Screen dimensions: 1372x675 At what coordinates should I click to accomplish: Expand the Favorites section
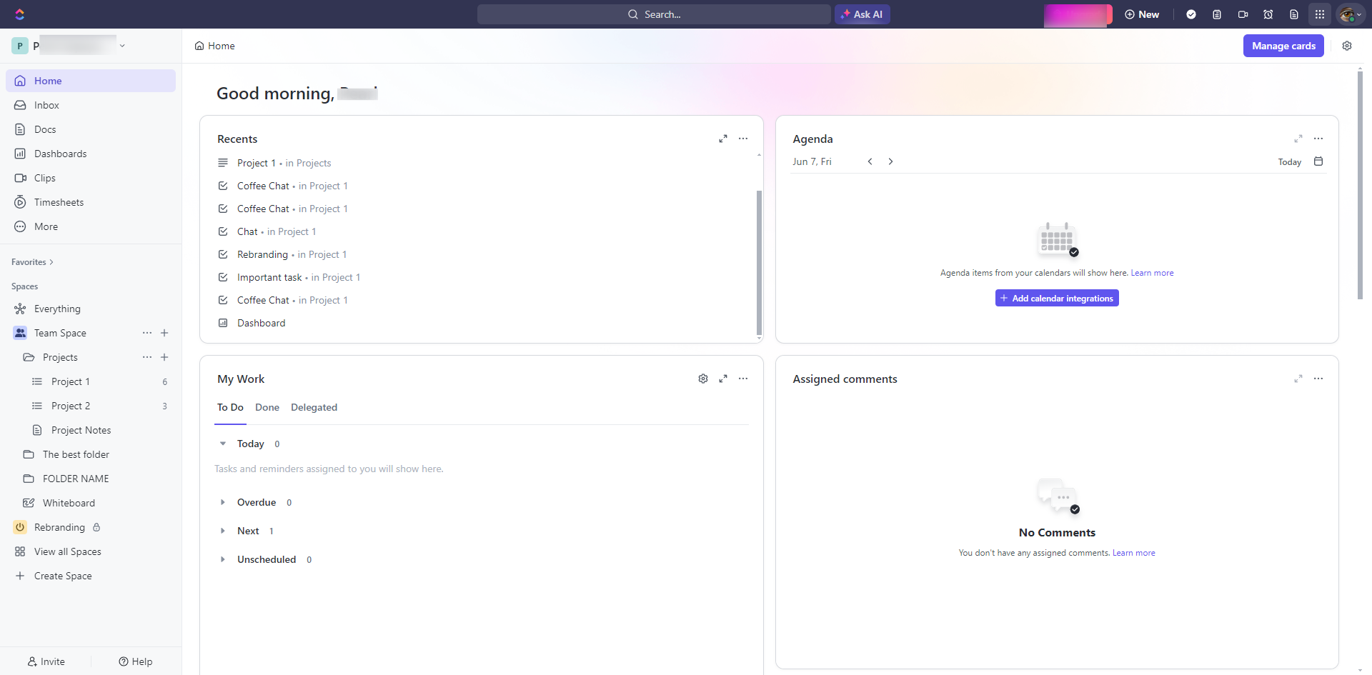[x=33, y=262]
